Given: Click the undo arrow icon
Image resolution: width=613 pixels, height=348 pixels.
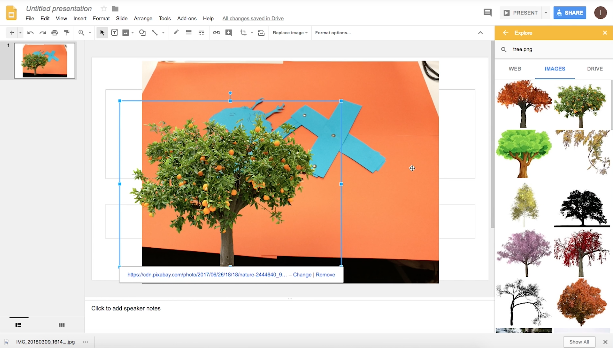Looking at the screenshot, I should click(30, 33).
